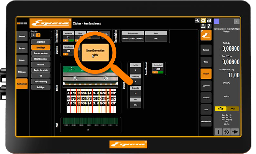Open the bar chart statistics icon
256x154 pixels.
pyautogui.click(x=209, y=21)
